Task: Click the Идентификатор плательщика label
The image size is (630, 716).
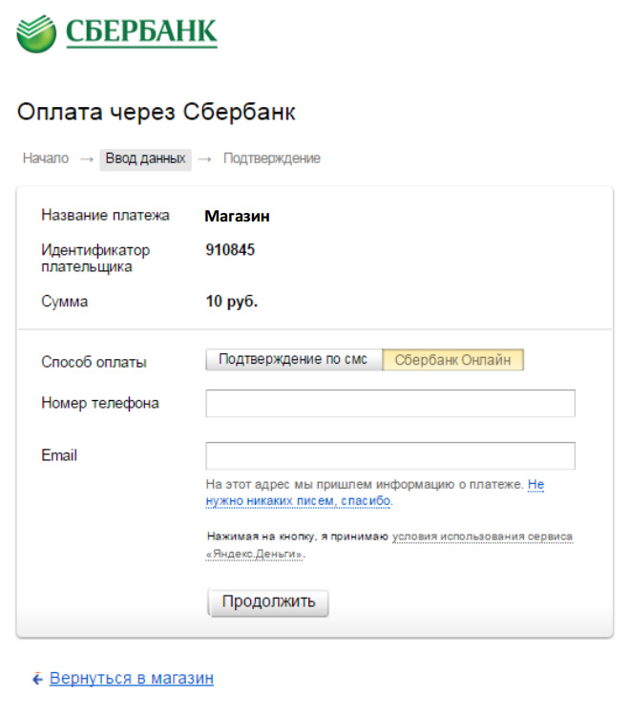Action: [95, 259]
